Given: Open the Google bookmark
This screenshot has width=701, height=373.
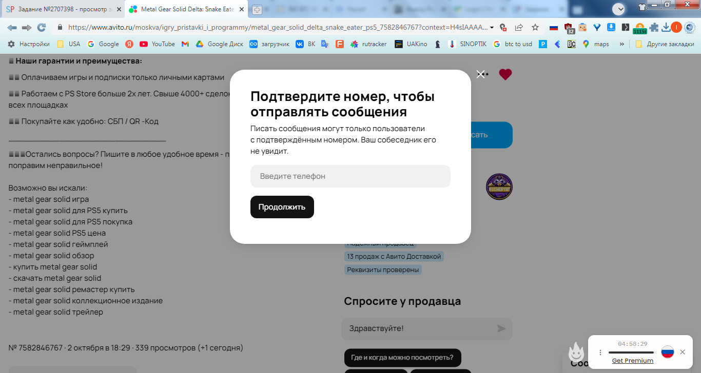Looking at the screenshot, I should pyautogui.click(x=103, y=44).
